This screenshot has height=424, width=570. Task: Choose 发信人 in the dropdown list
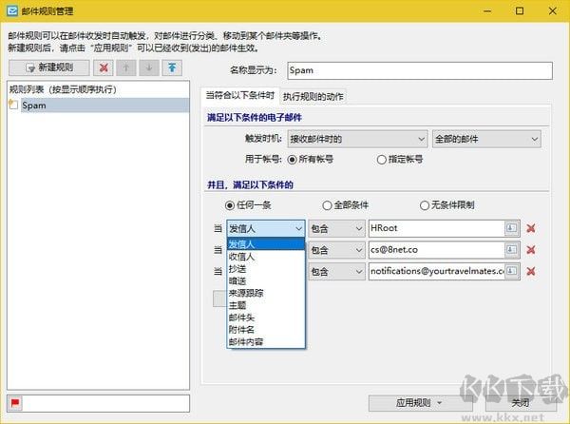[266, 244]
